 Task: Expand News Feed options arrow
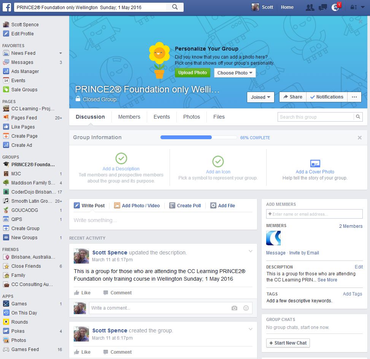click(60, 53)
